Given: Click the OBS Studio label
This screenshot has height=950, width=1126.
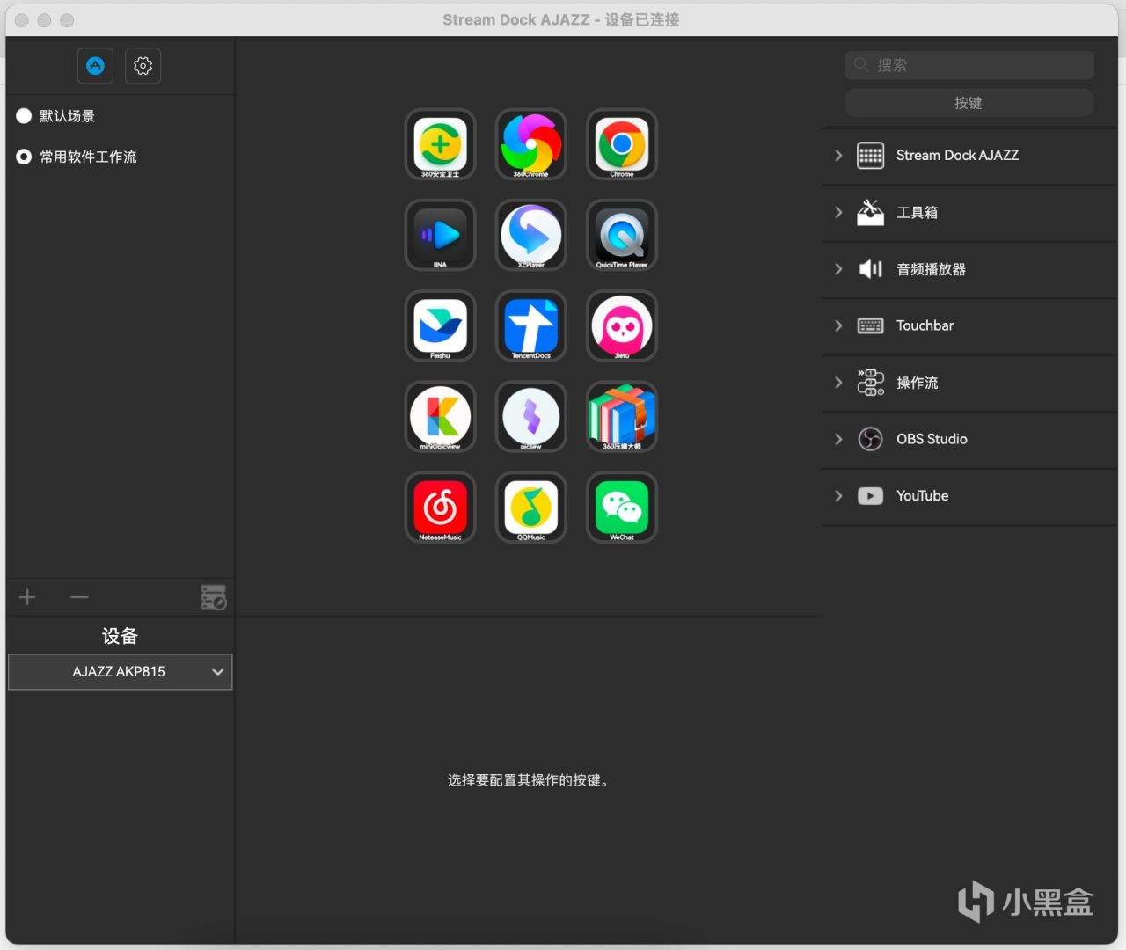Looking at the screenshot, I should click(932, 439).
